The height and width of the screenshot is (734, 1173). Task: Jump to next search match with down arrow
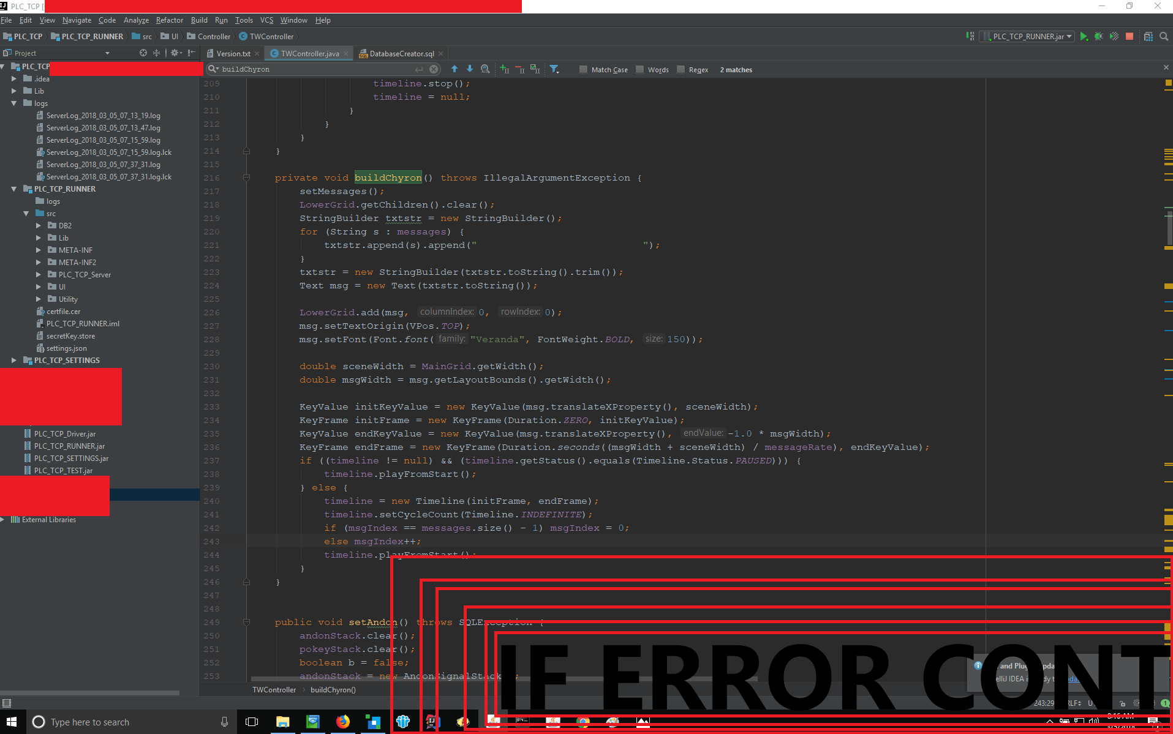470,69
